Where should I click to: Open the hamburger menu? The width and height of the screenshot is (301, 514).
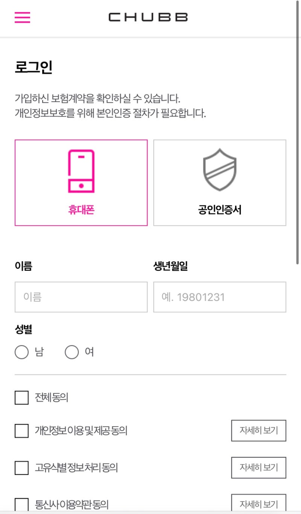(22, 17)
